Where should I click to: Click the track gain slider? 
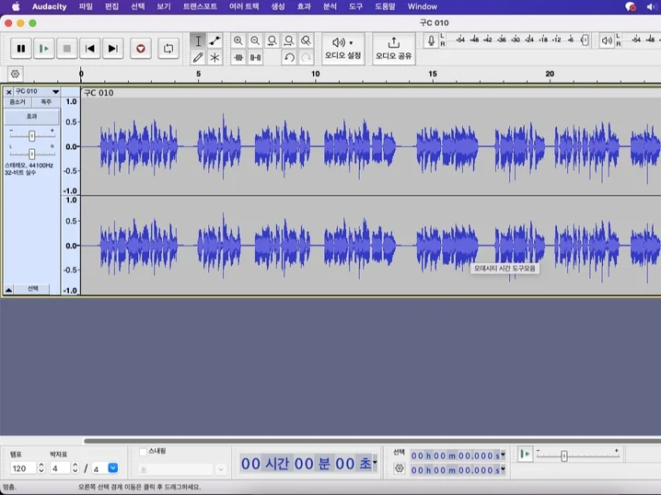tap(31, 134)
